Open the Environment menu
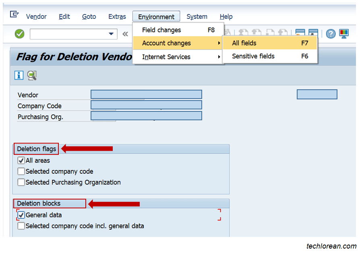The width and height of the screenshot is (360, 253). [x=156, y=16]
